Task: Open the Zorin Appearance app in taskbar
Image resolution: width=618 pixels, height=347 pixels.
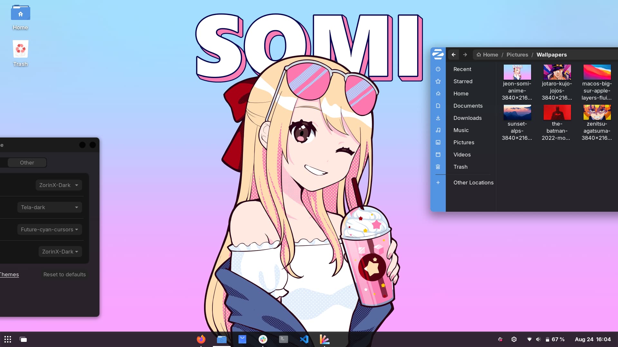Action: pyautogui.click(x=324, y=339)
